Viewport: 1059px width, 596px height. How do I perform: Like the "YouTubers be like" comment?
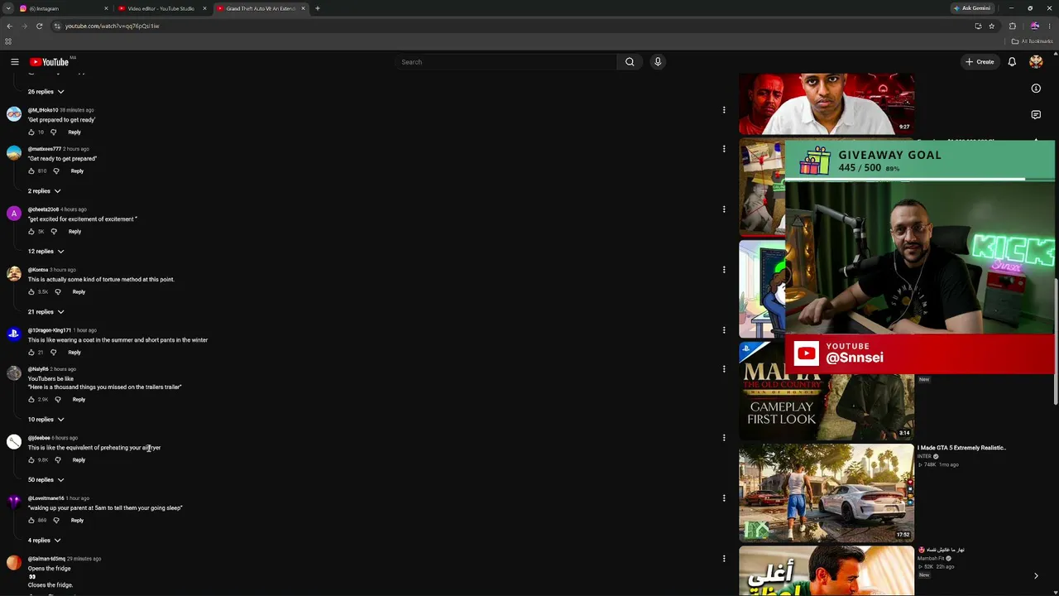coord(31,400)
